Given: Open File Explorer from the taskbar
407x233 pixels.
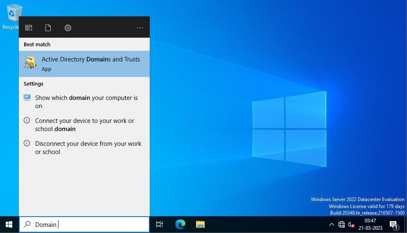Looking at the screenshot, I should (x=200, y=224).
